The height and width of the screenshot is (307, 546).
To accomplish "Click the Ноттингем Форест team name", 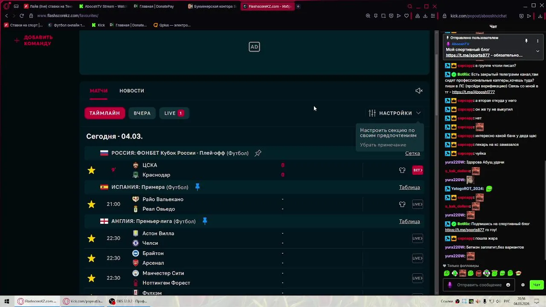I will [x=166, y=283].
